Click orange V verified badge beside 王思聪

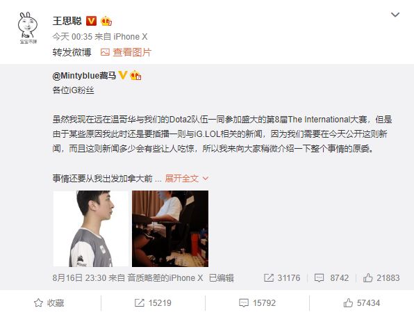pos(92,21)
